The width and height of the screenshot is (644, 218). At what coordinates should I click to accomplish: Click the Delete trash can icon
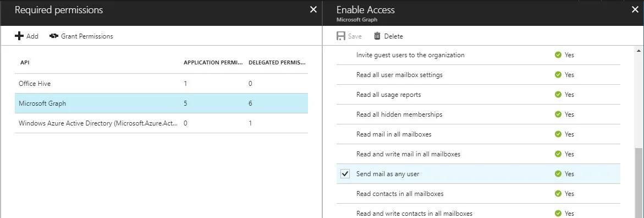377,36
